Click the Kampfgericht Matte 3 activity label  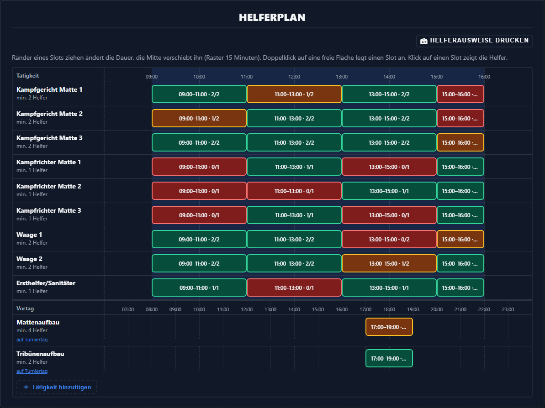pyautogui.click(x=49, y=138)
